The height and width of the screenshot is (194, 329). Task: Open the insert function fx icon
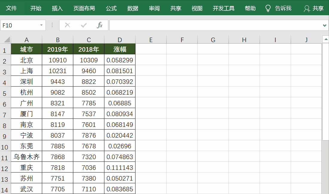click(100, 25)
